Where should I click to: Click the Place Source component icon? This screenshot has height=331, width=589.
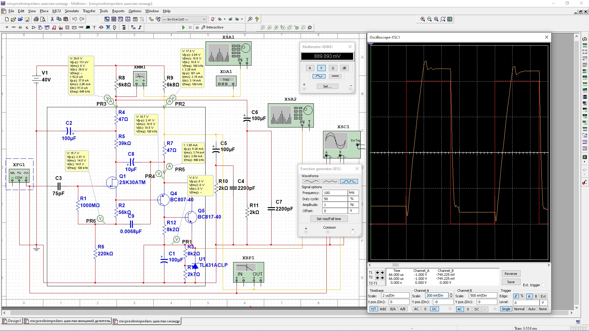(7, 28)
